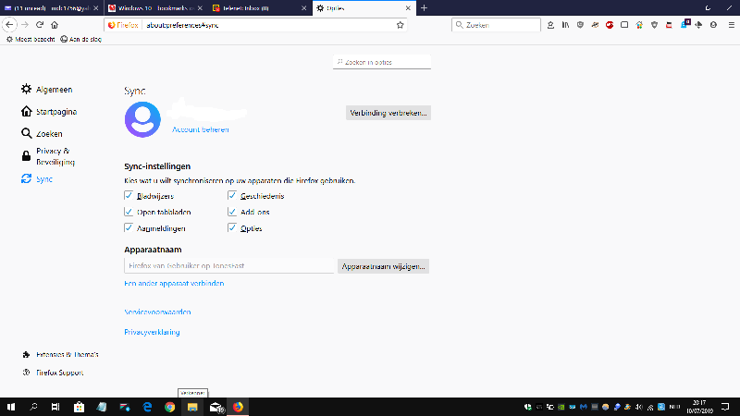Launch Google Chrome from taskbar
Image resolution: width=740 pixels, height=416 pixels.
click(170, 407)
